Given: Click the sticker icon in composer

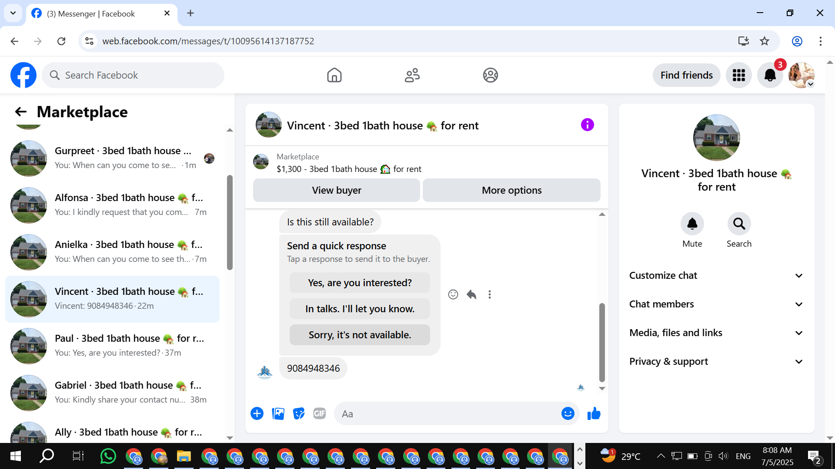Looking at the screenshot, I should 299,413.
